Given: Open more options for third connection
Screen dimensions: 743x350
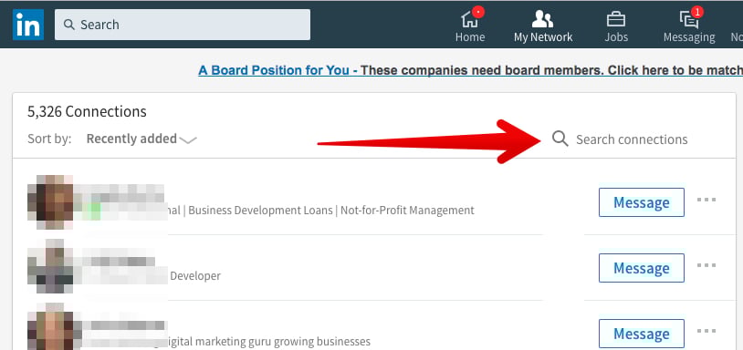Looking at the screenshot, I should [706, 331].
